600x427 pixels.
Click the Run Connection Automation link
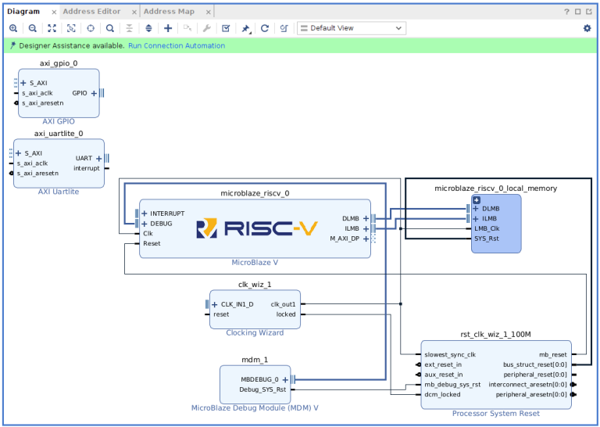(177, 46)
